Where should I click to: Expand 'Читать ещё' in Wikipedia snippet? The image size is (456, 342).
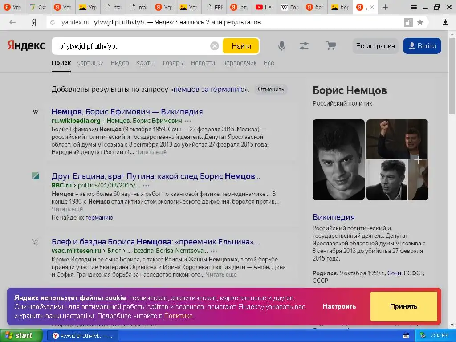coord(151,152)
